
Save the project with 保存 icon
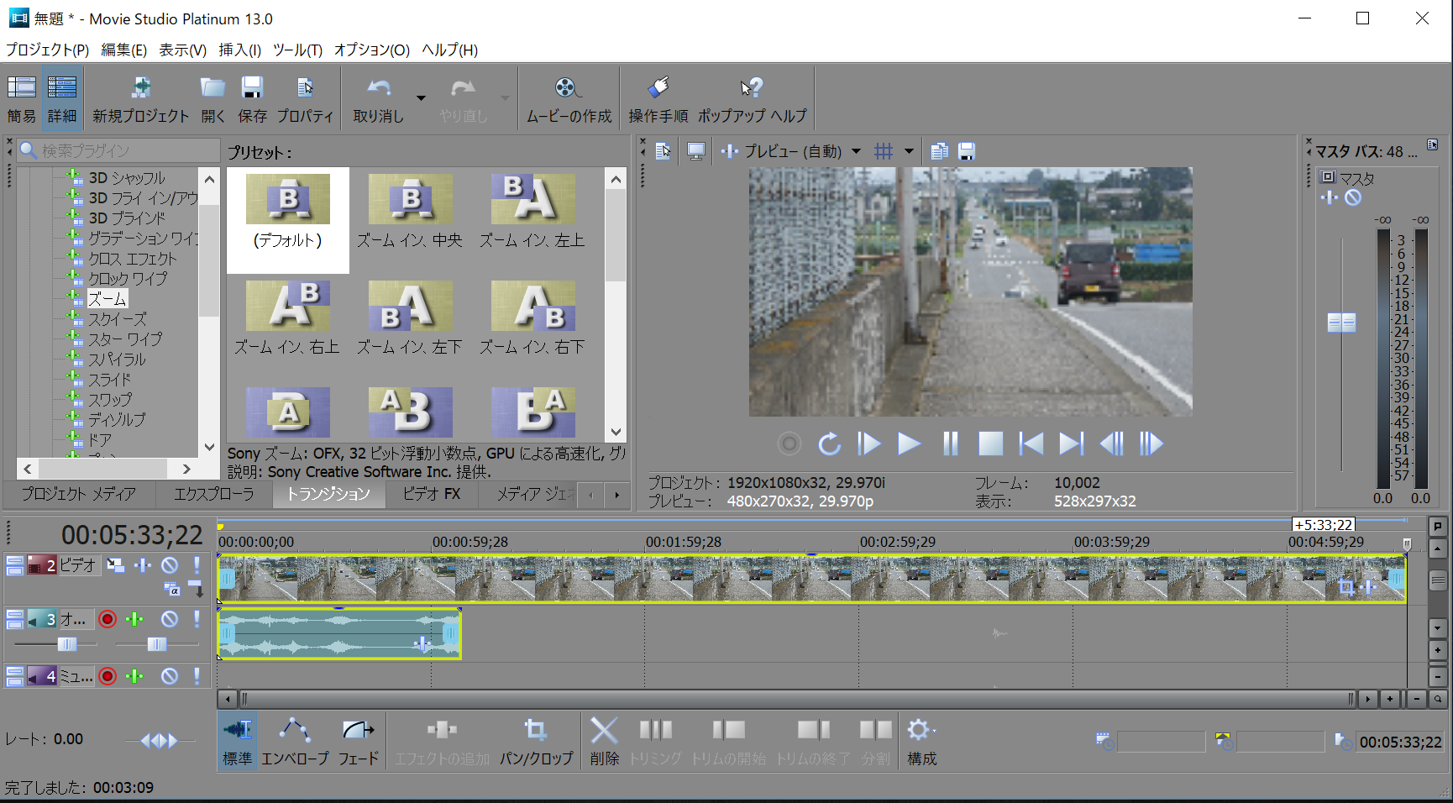[x=252, y=98]
